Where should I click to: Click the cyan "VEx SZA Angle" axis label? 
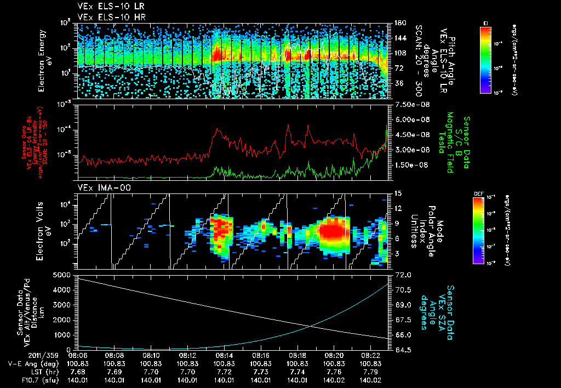437,312
